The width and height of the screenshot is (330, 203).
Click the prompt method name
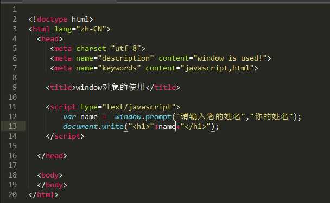(158, 116)
